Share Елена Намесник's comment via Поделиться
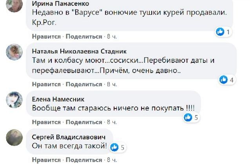Viewport: 250px width, 164px height. click(84, 122)
